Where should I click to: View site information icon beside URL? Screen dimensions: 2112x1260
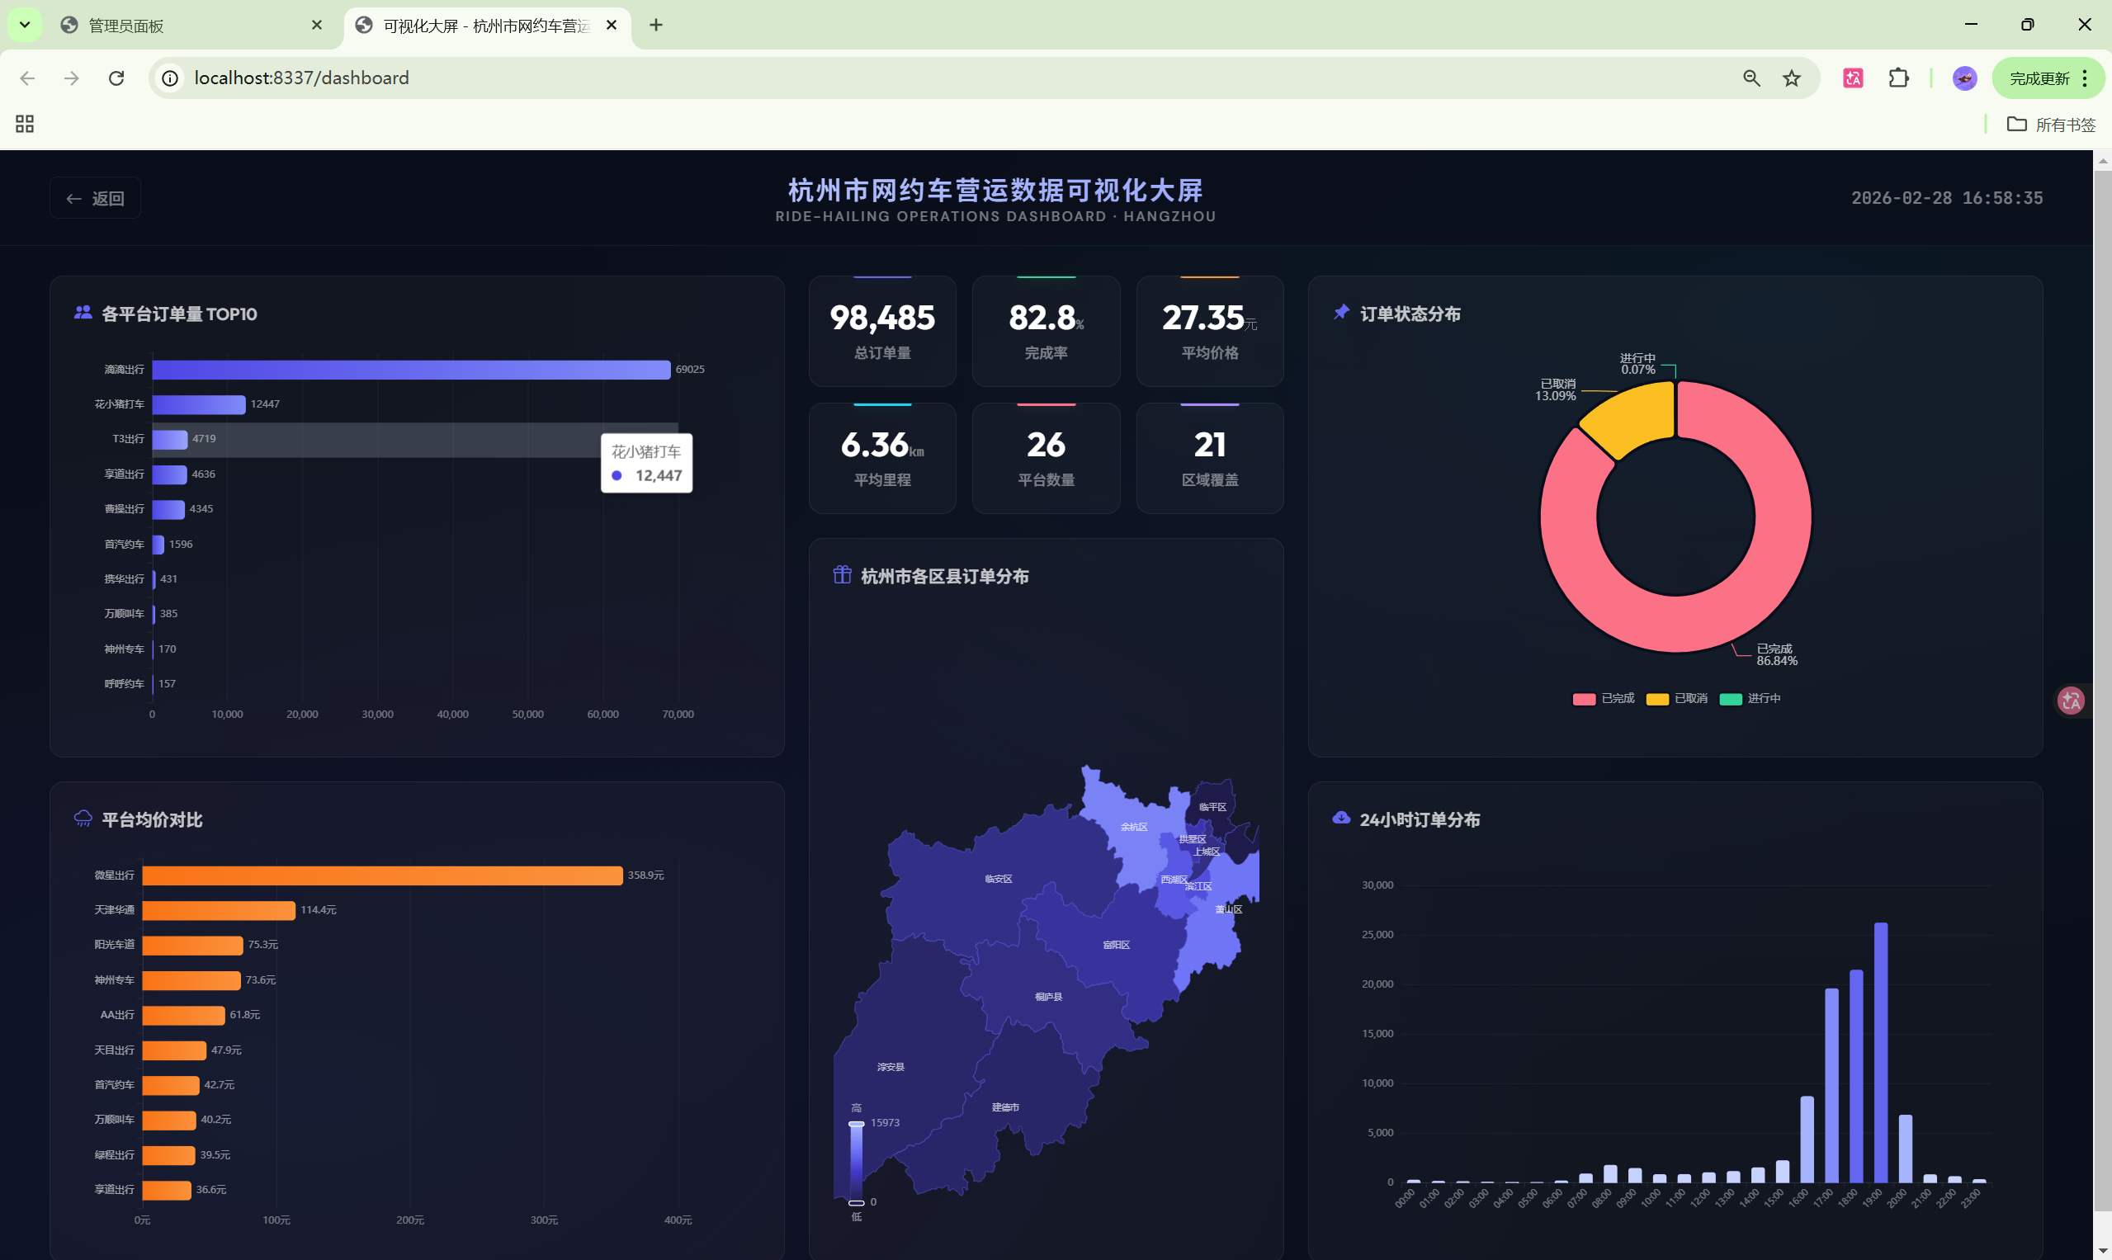(x=170, y=78)
